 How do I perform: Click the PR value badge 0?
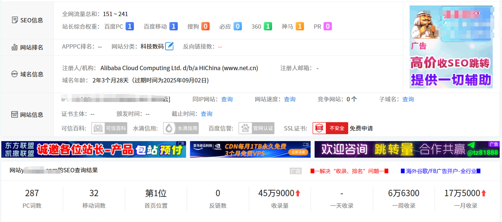(328, 26)
